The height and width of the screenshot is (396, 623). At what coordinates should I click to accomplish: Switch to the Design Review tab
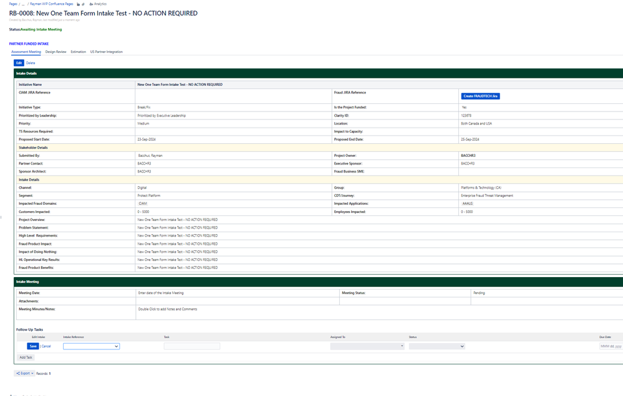[x=56, y=52]
